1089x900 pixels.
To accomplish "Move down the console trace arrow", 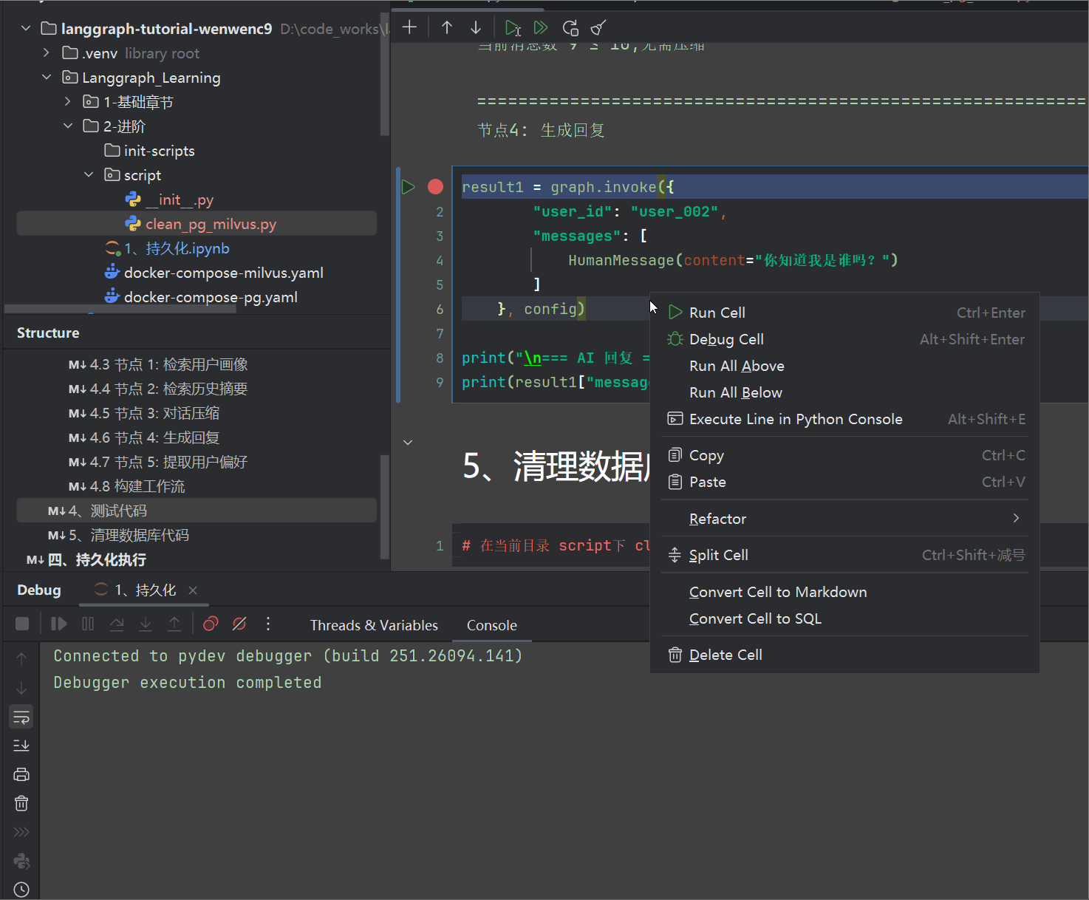I will click(x=21, y=688).
